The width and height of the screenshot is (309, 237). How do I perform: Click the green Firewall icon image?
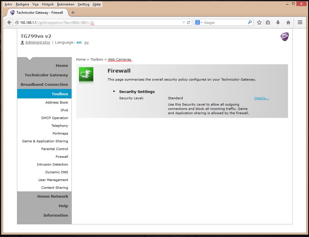coord(86,74)
